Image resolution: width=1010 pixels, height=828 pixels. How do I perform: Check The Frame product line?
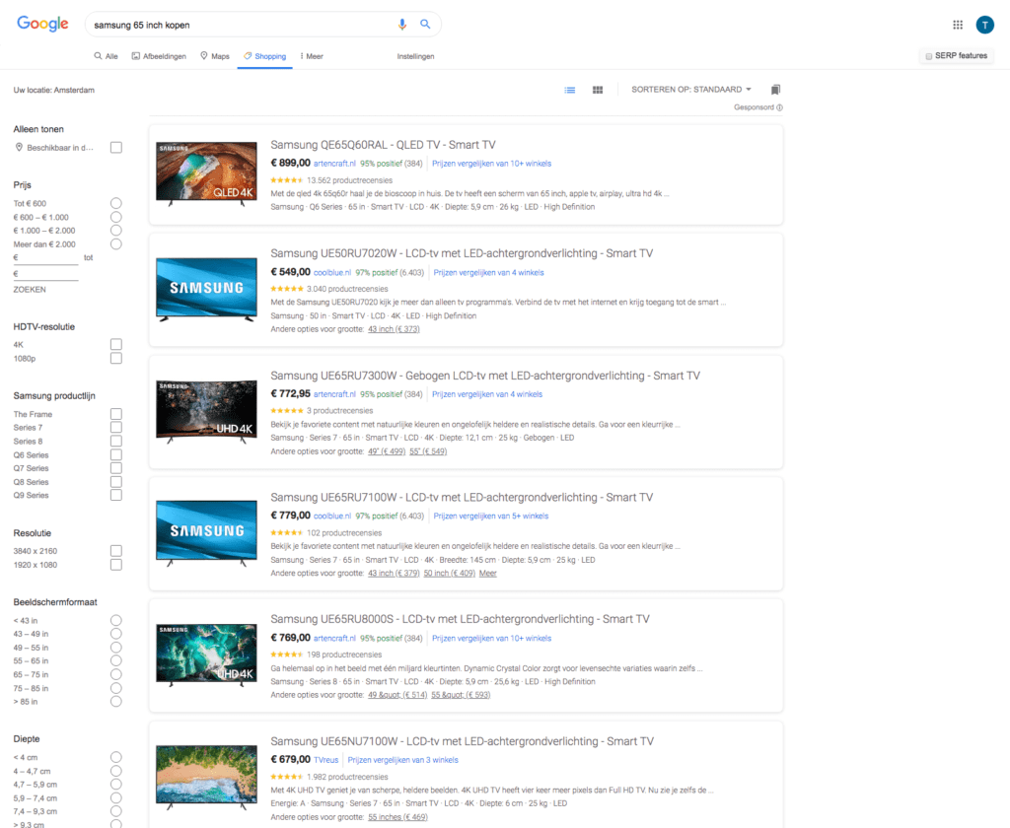pyautogui.click(x=116, y=414)
